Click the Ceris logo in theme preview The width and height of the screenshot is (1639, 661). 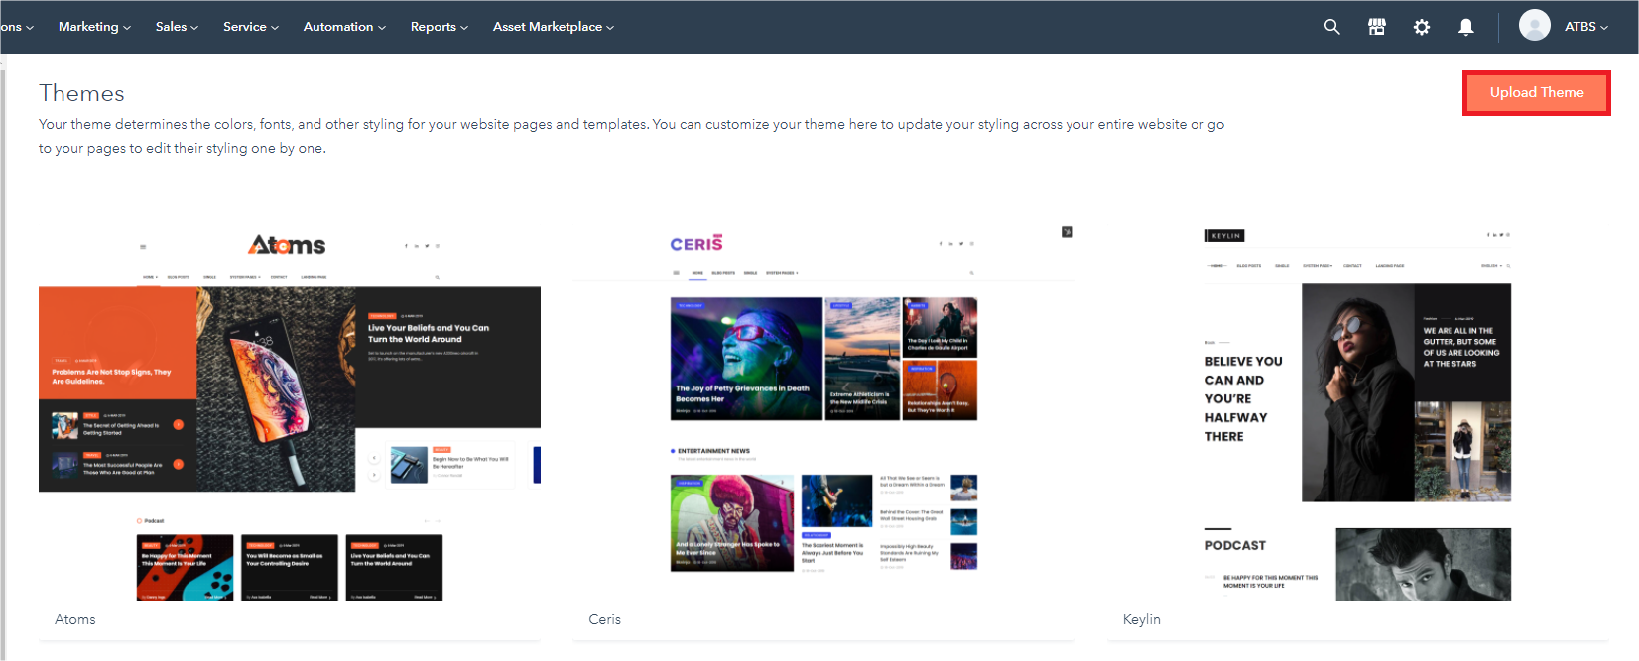(696, 244)
